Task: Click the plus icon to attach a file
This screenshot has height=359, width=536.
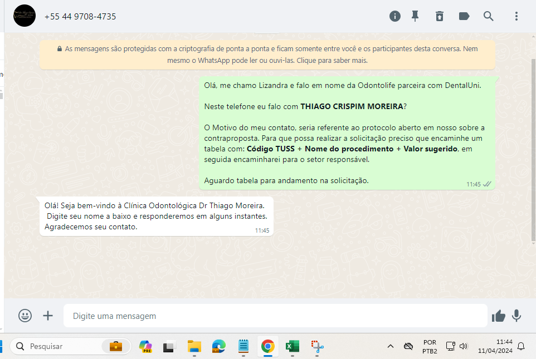Action: click(48, 316)
